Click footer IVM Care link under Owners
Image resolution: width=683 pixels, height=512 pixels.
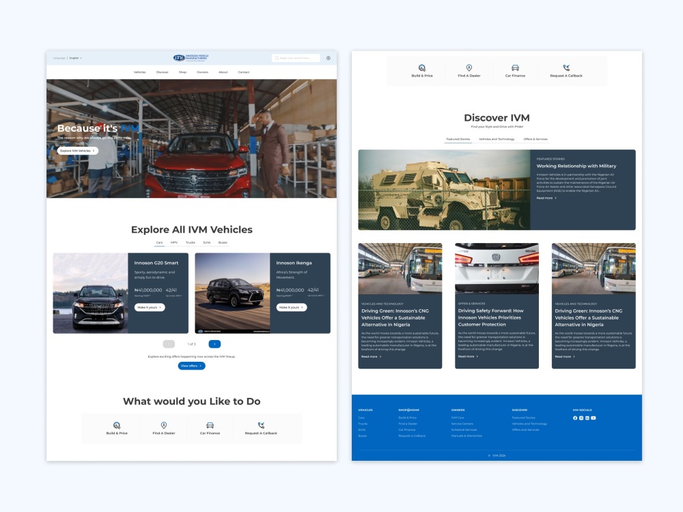click(458, 418)
